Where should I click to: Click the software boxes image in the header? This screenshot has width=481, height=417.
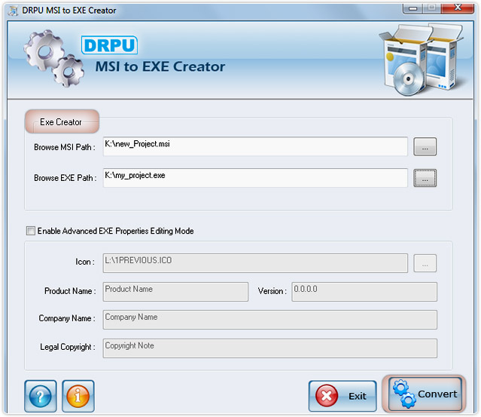click(x=422, y=60)
